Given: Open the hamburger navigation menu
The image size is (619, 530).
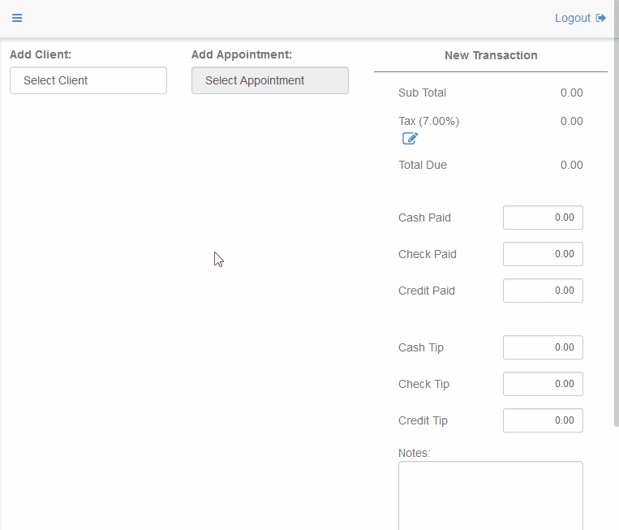Looking at the screenshot, I should tap(17, 18).
